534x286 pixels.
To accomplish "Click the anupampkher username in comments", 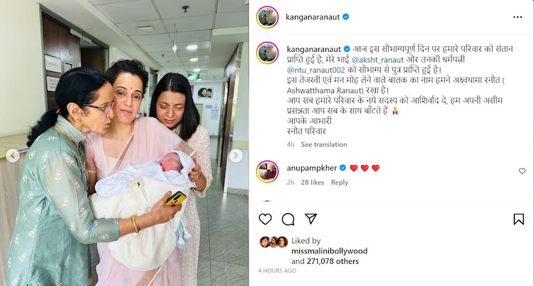I will click(312, 168).
